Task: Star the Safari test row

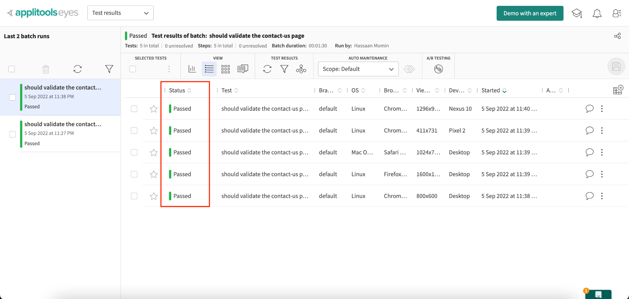Action: click(154, 152)
